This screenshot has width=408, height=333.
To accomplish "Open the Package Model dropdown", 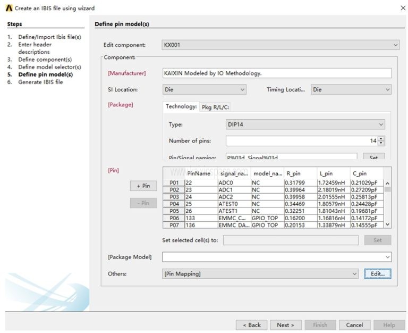I will (277, 257).
